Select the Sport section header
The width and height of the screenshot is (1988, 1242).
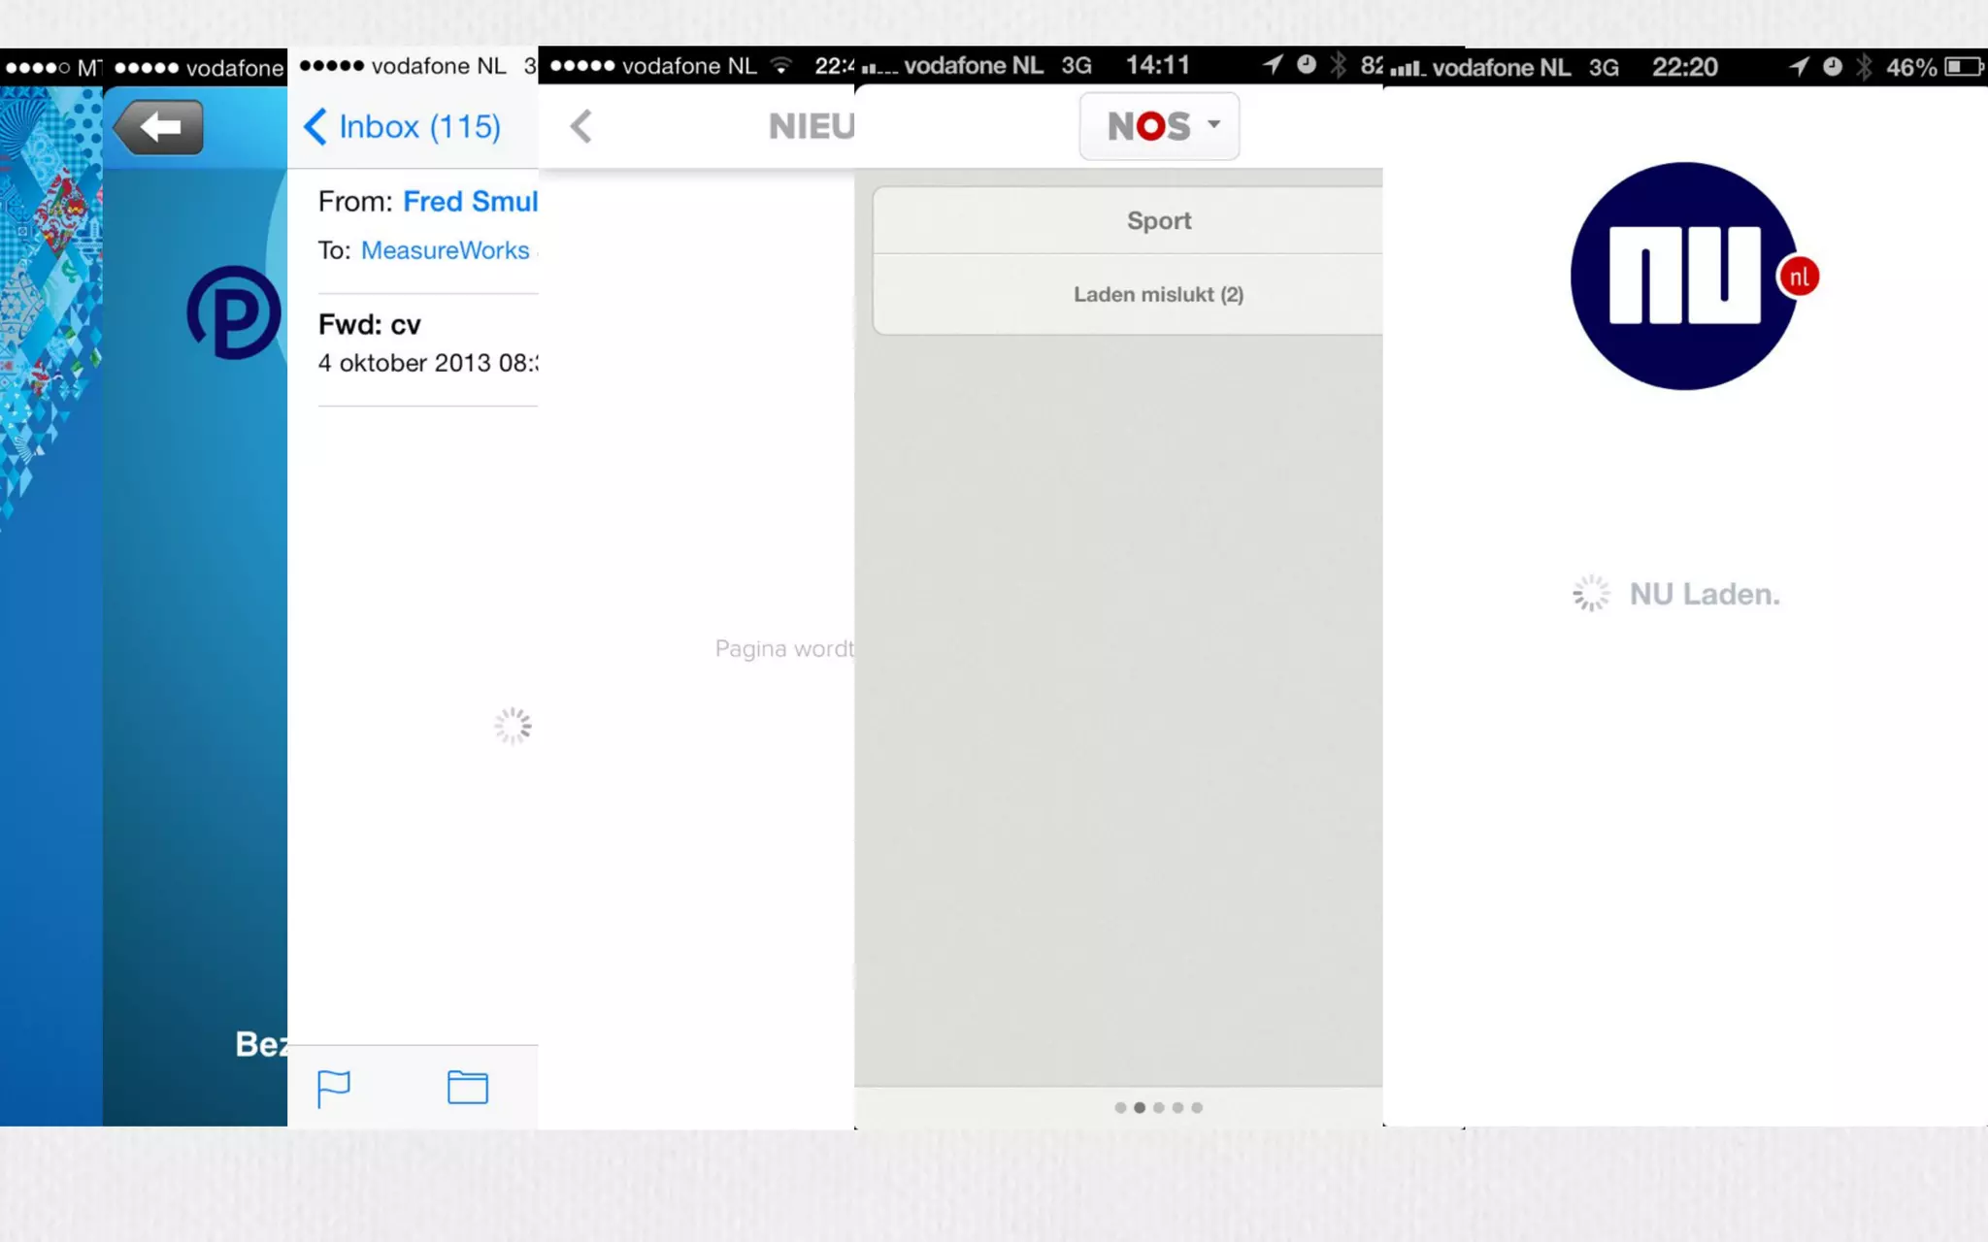[x=1158, y=221]
